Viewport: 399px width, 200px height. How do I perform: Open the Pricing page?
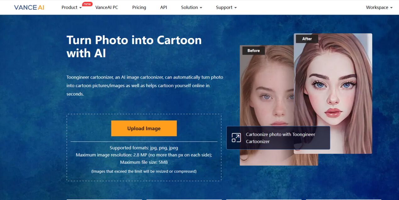click(139, 8)
